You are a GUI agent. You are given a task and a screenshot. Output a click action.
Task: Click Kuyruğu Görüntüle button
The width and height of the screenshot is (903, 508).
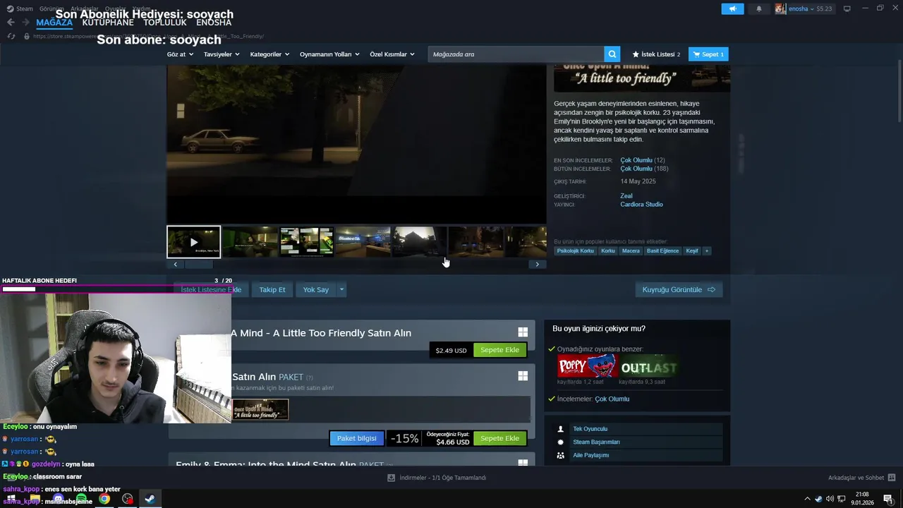(679, 289)
